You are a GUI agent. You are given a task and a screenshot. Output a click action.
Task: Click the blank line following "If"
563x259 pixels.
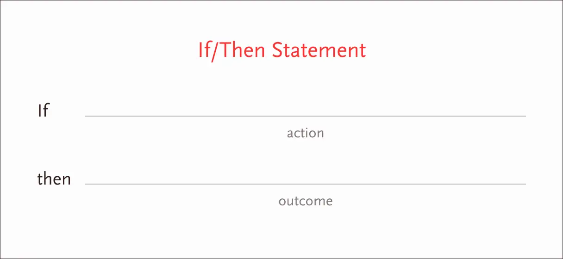pos(306,116)
